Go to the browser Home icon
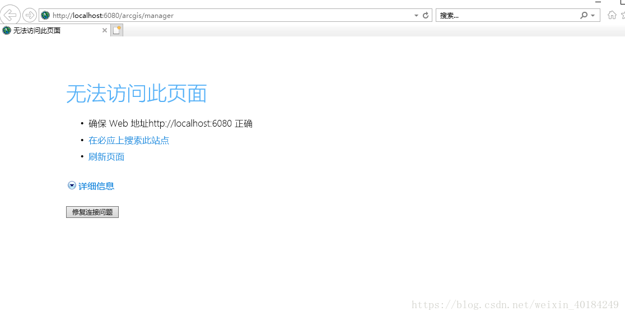The image size is (625, 316). click(612, 15)
